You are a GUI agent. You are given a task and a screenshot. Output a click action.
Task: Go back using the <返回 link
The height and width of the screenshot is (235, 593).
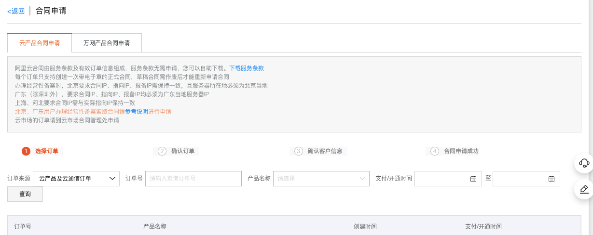pos(16,11)
